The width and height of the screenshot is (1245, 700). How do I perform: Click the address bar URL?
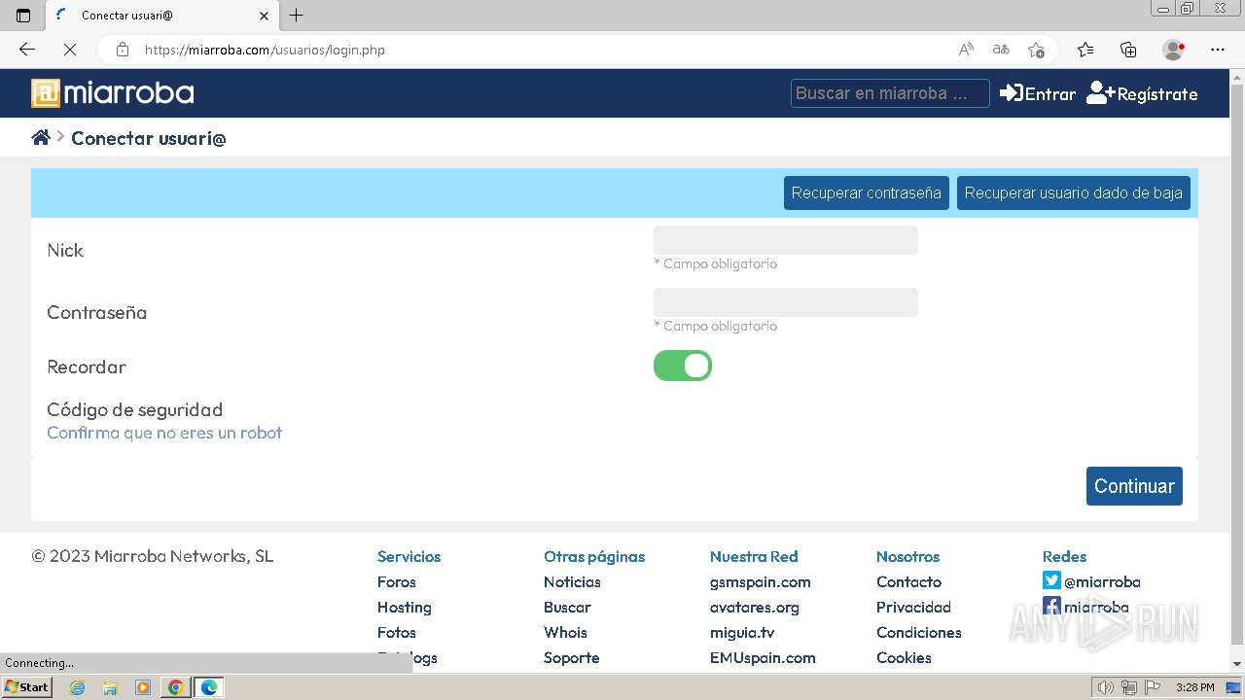click(x=265, y=50)
